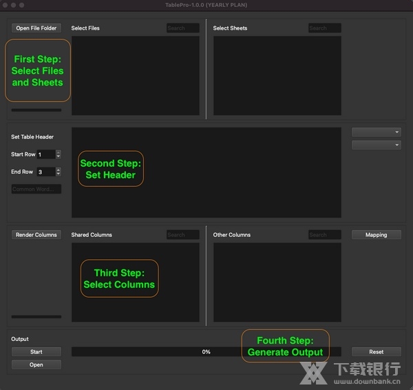
Task: Focus the Select Files search box
Action: click(x=182, y=28)
